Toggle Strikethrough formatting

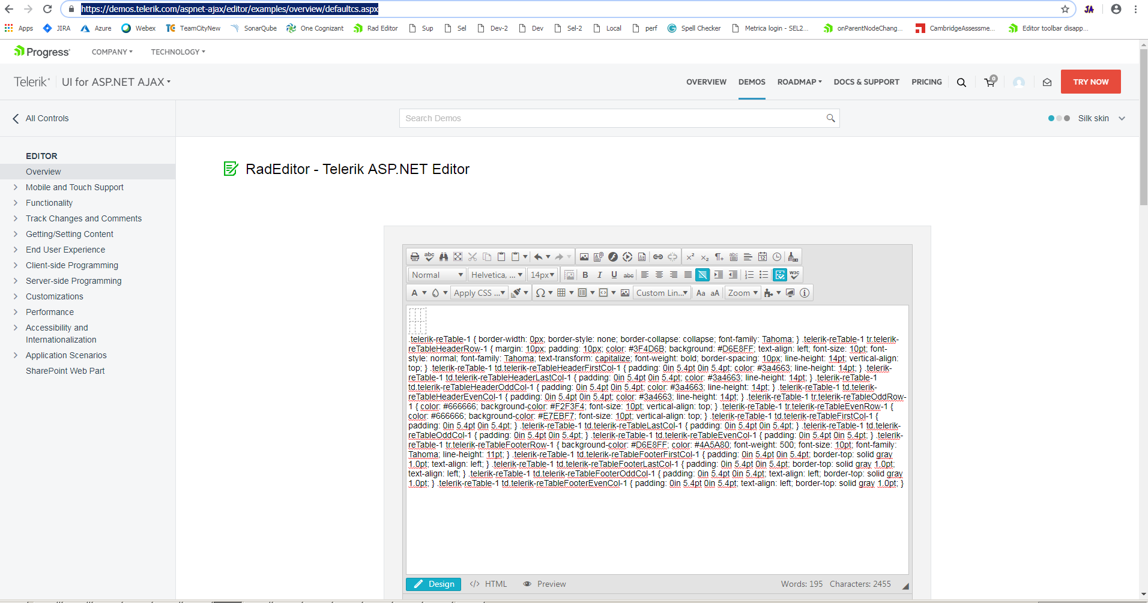[x=629, y=275]
